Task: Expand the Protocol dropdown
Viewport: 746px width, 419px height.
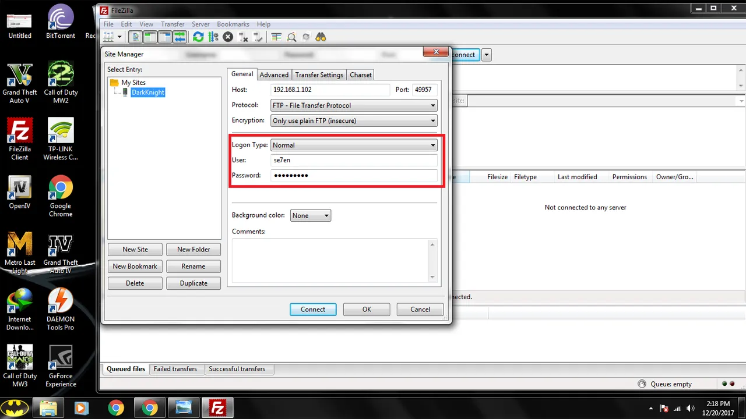Action: (x=354, y=105)
